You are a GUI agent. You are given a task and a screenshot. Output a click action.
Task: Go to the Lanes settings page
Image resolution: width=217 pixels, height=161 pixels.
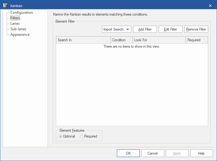15,24
